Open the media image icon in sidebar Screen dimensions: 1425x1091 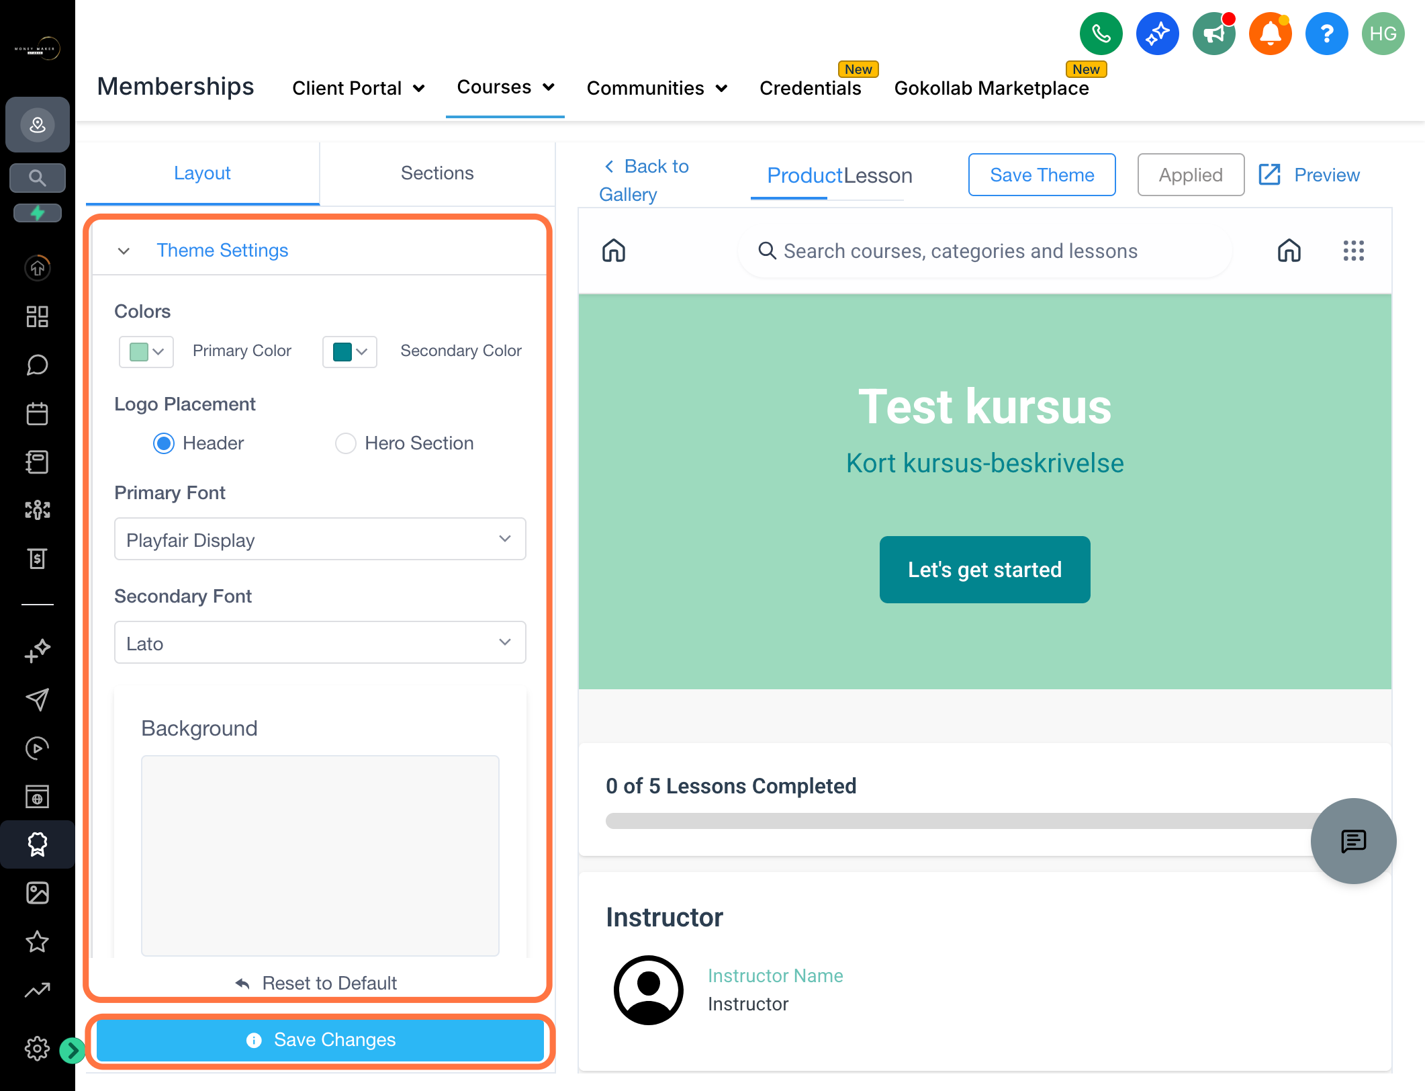pos(38,893)
